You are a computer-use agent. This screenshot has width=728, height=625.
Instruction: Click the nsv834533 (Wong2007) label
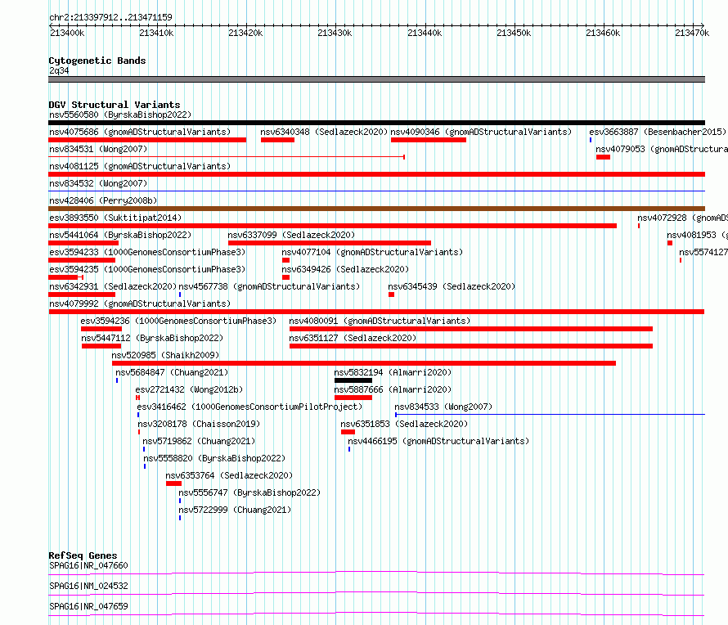(443, 407)
